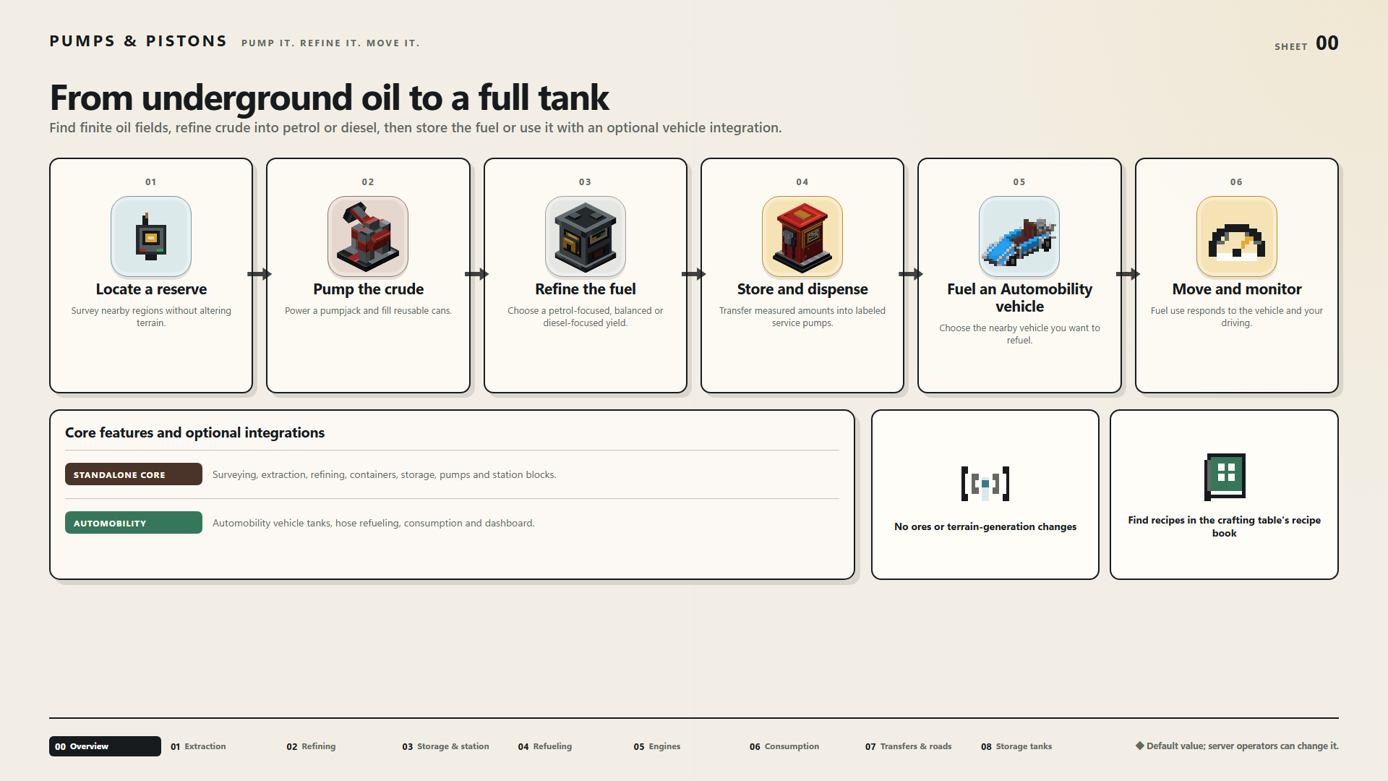Click the Surveying, extraction, refining description line
Image resolution: width=1388 pixels, height=781 pixels.
pyautogui.click(x=384, y=474)
